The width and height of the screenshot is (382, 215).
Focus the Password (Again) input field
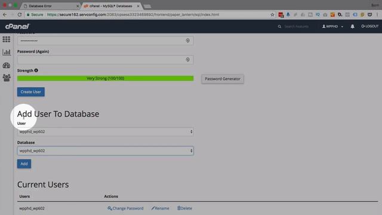(x=105, y=60)
